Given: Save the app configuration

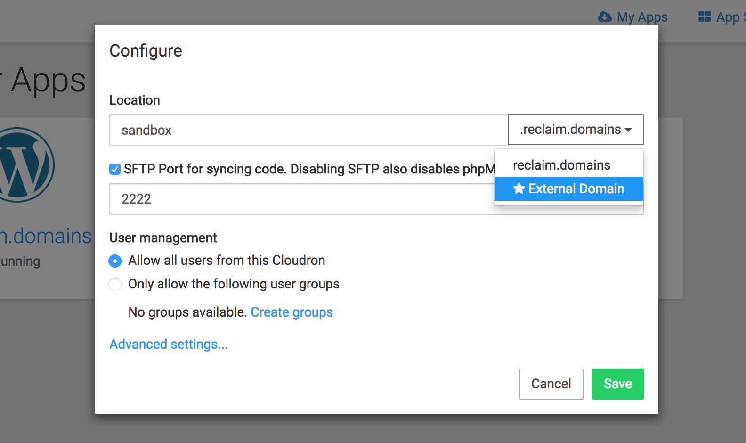Looking at the screenshot, I should click(x=617, y=384).
